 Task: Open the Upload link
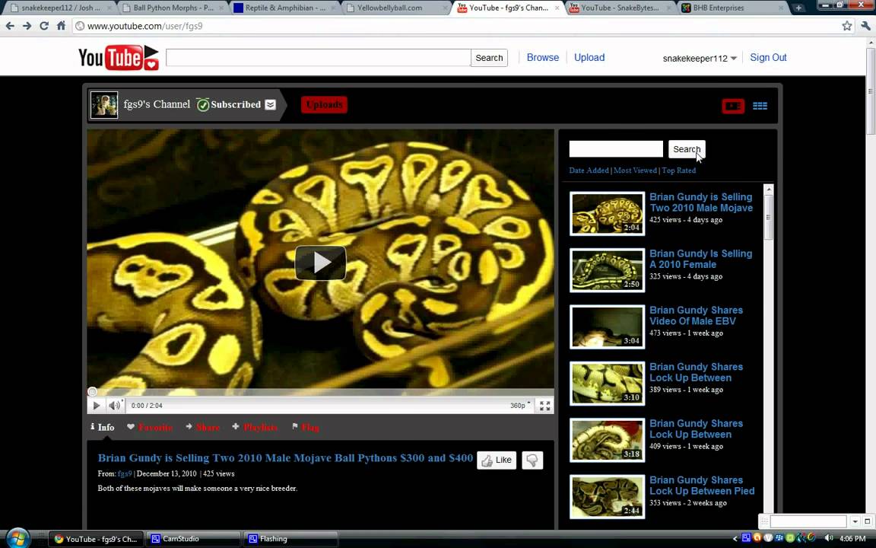pos(589,58)
